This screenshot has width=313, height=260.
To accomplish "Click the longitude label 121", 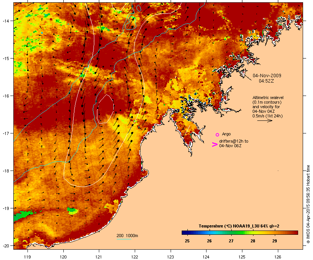I will coord(99,257).
